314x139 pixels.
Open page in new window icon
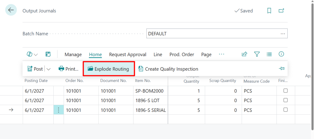tap(281, 11)
